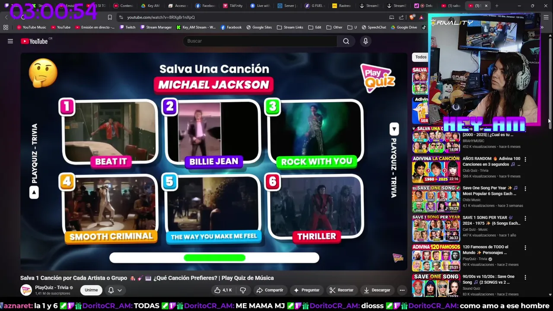Image resolution: width=553 pixels, height=311 pixels.
Task: Open the Key_AM Stream bookmark
Action: click(196, 27)
